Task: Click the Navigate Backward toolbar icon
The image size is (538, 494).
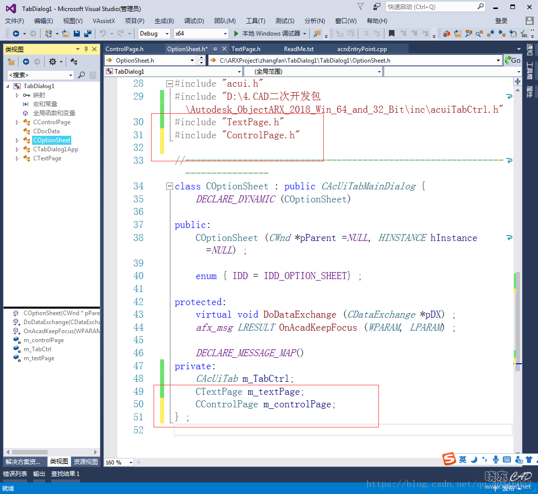Action: coord(16,34)
